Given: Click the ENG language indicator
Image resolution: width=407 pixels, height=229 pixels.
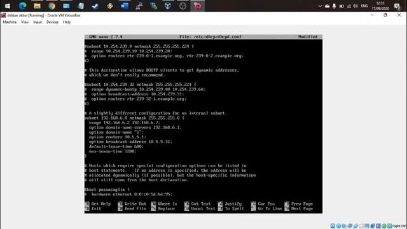Looking at the screenshot, I should coord(364,6).
